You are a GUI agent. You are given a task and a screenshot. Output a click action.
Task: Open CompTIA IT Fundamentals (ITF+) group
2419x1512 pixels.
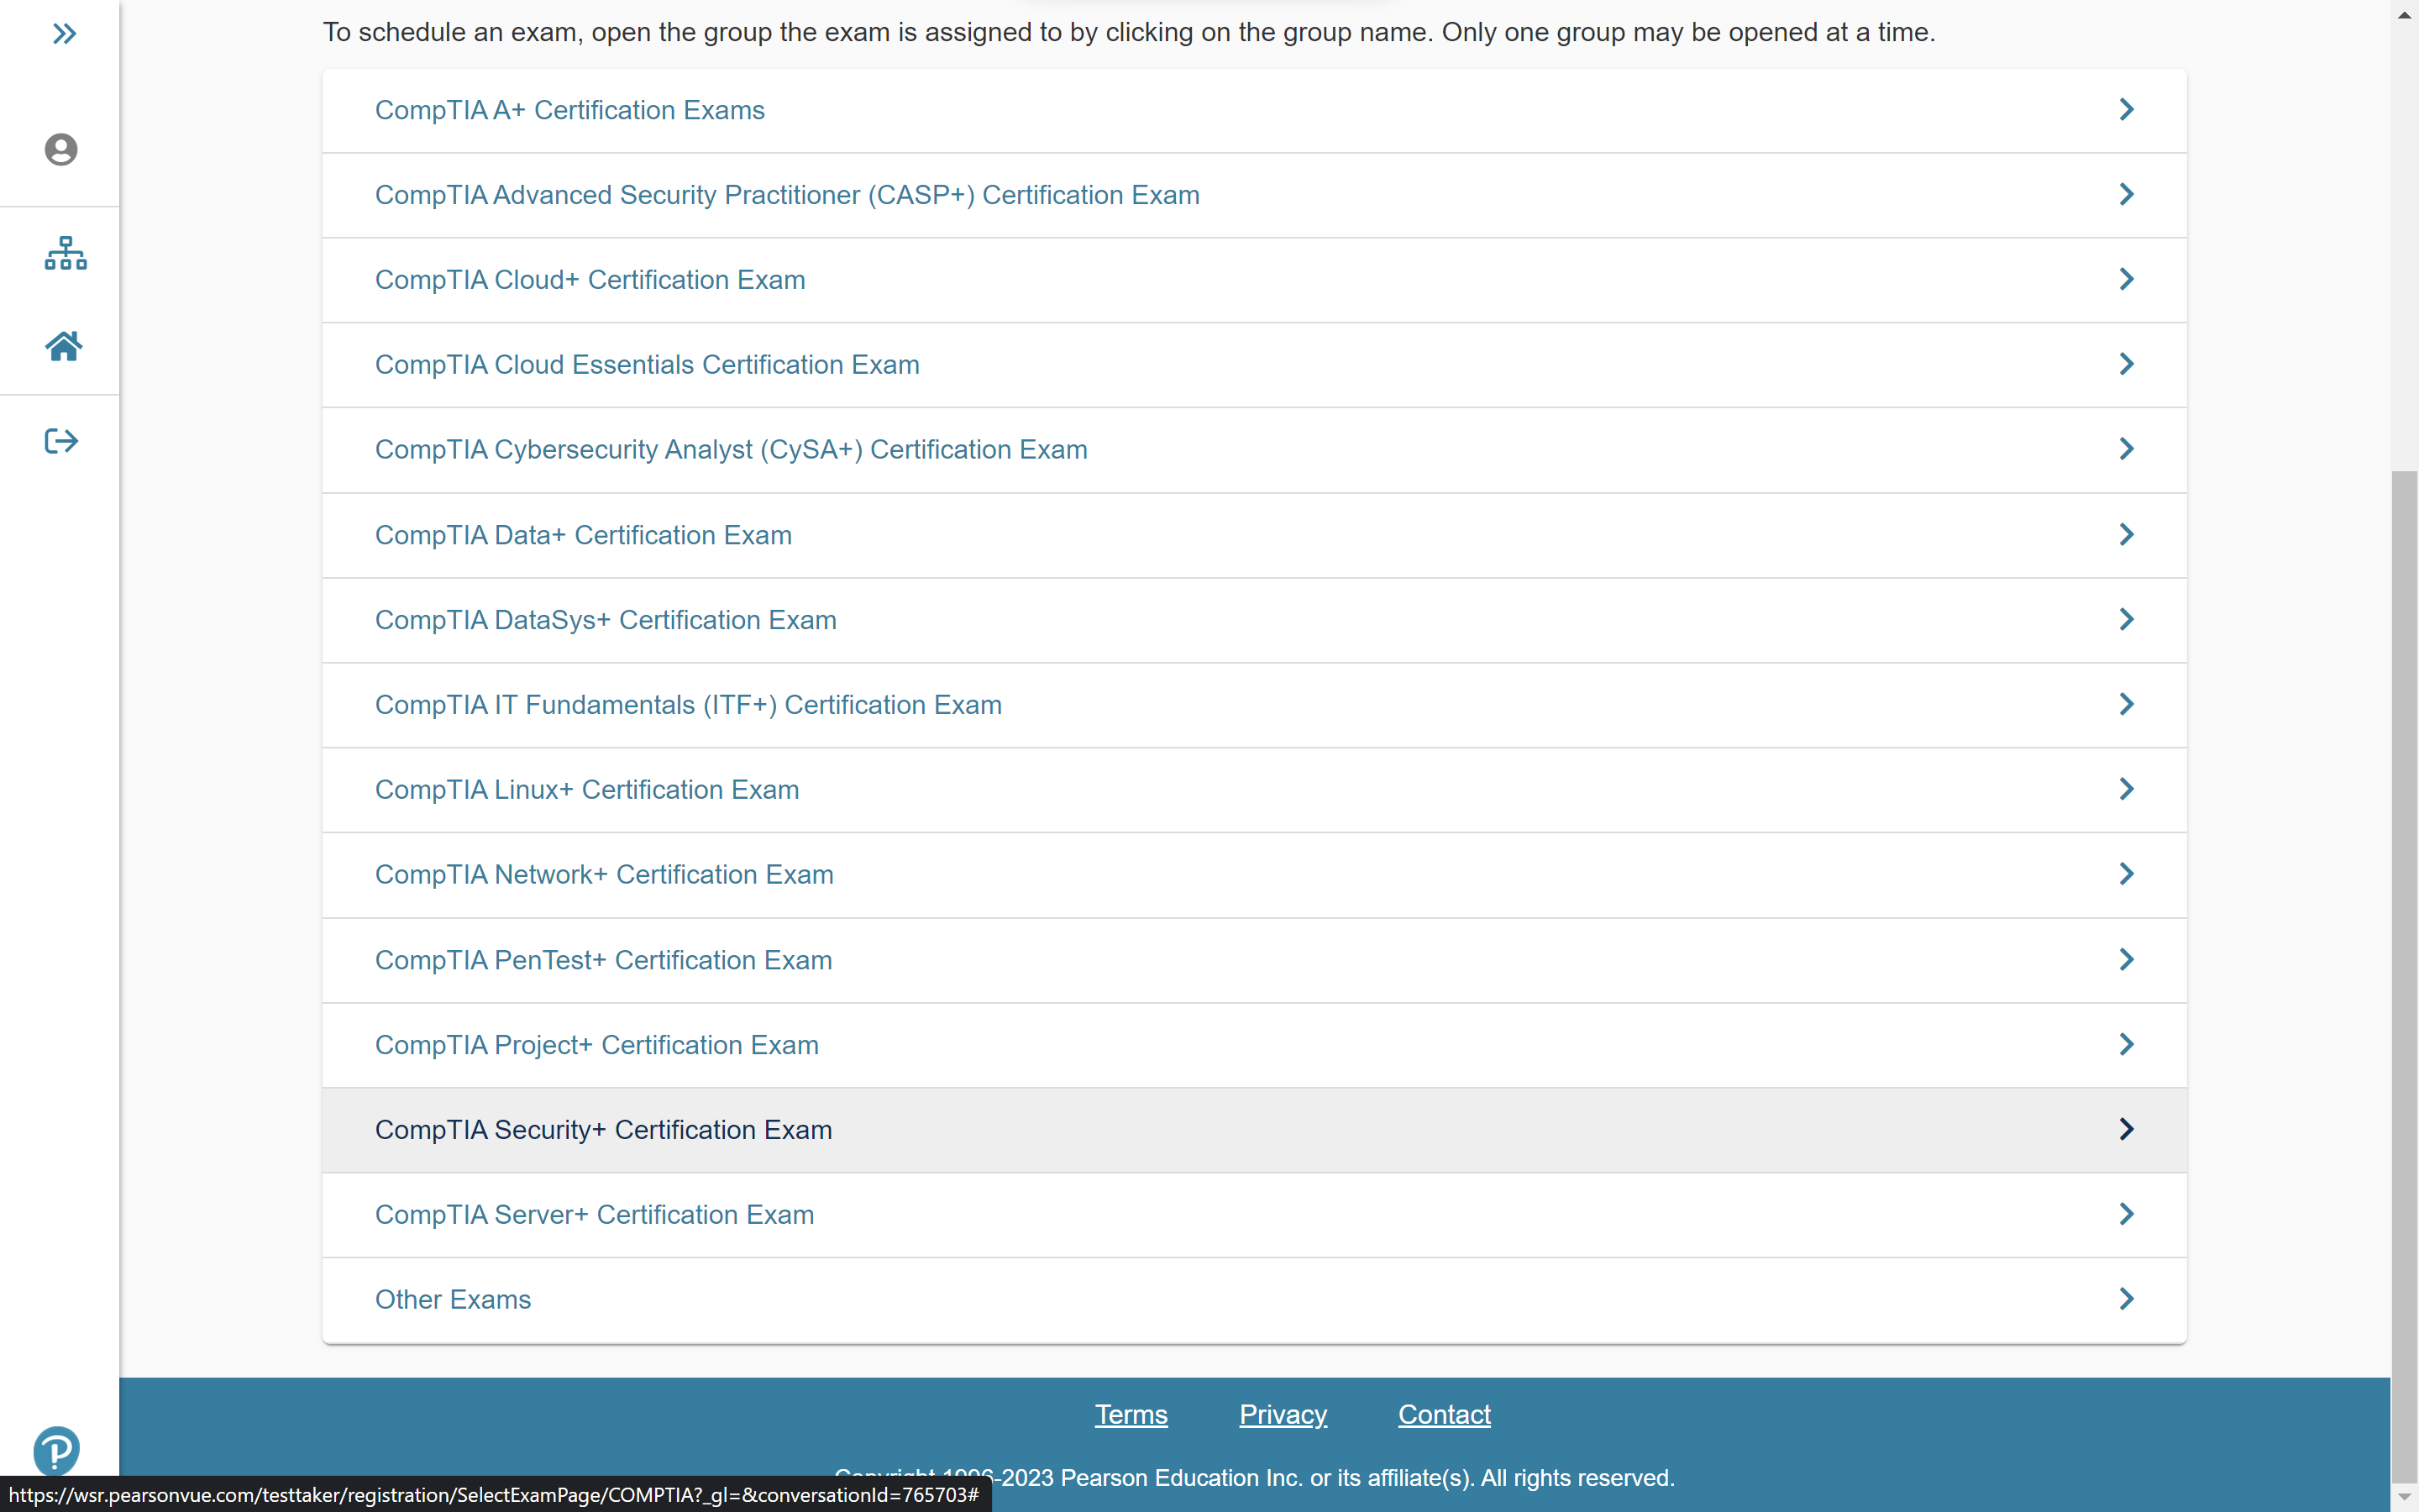click(x=1253, y=705)
